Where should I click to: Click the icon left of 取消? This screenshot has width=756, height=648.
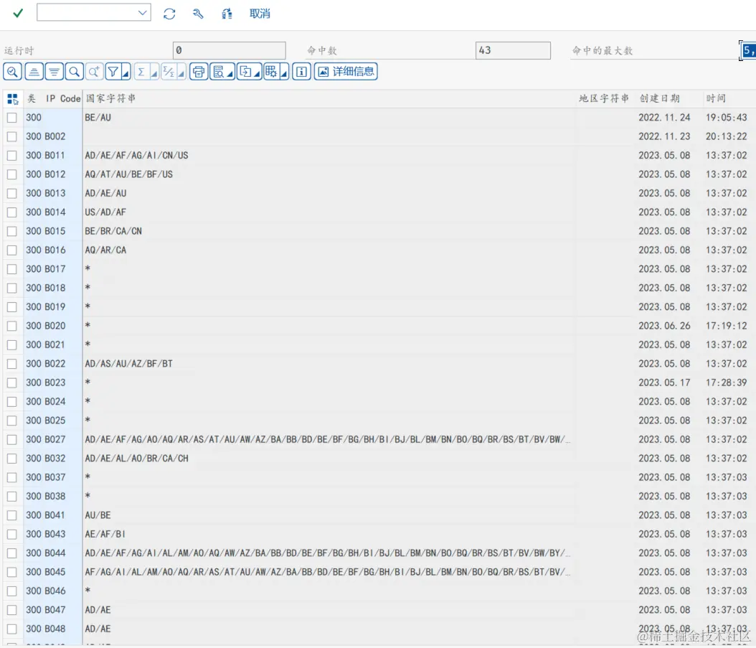pos(227,14)
